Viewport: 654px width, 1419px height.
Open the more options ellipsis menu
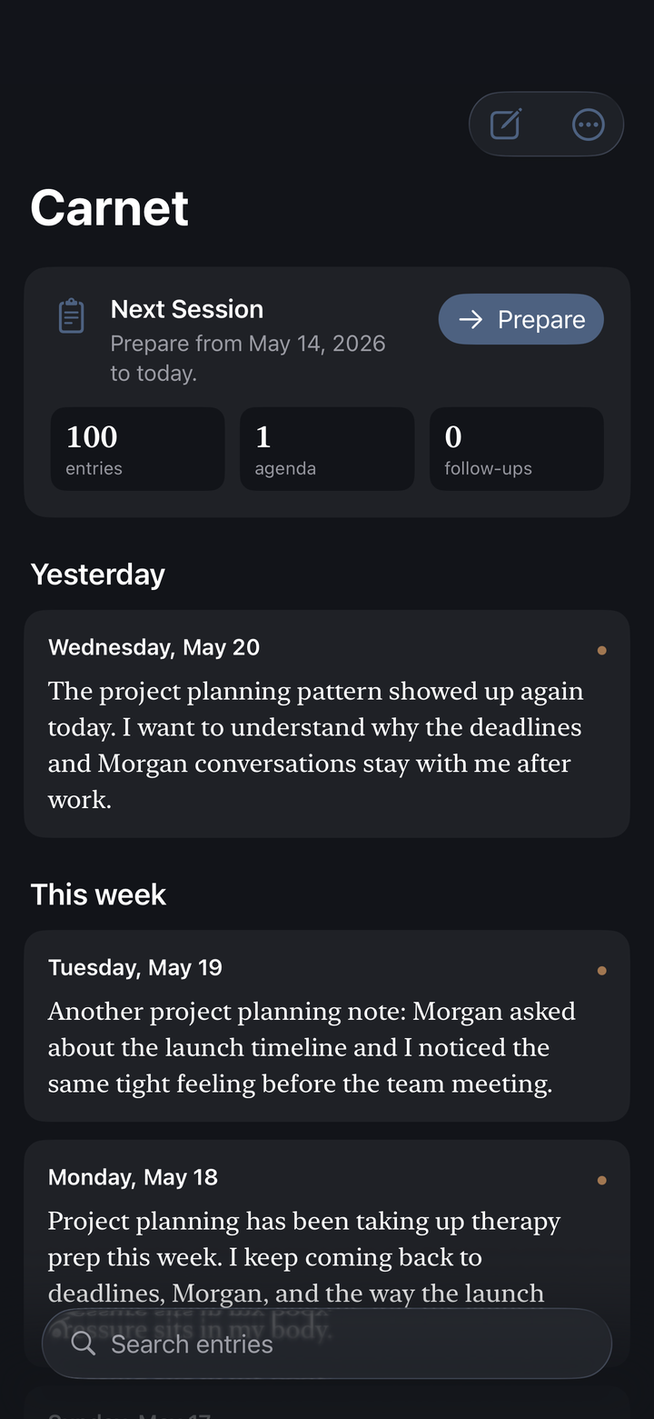(589, 125)
